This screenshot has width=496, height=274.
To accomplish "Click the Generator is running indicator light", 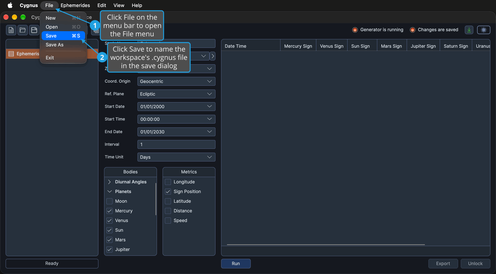I will (x=355, y=30).
